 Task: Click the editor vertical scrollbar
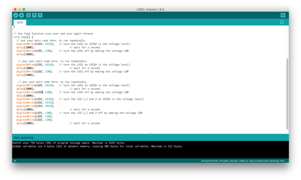[x=287, y=94]
